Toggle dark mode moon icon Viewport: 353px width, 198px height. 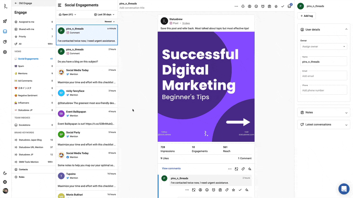(5, 173)
